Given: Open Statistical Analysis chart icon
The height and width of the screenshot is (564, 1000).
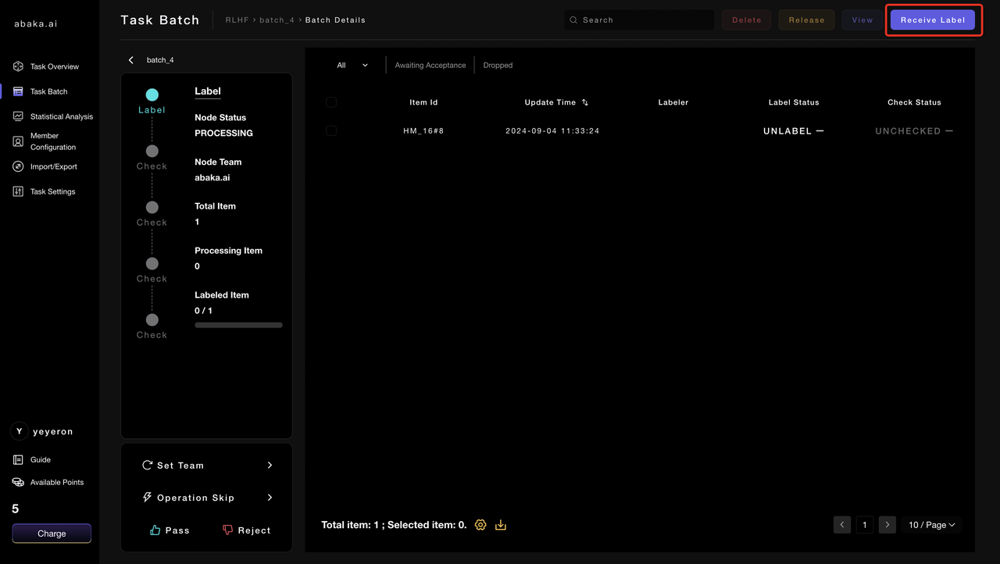Looking at the screenshot, I should click(x=18, y=116).
